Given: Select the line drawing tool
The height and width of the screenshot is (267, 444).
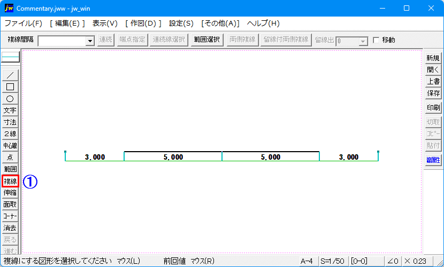Looking at the screenshot, I should pyautogui.click(x=10, y=75).
